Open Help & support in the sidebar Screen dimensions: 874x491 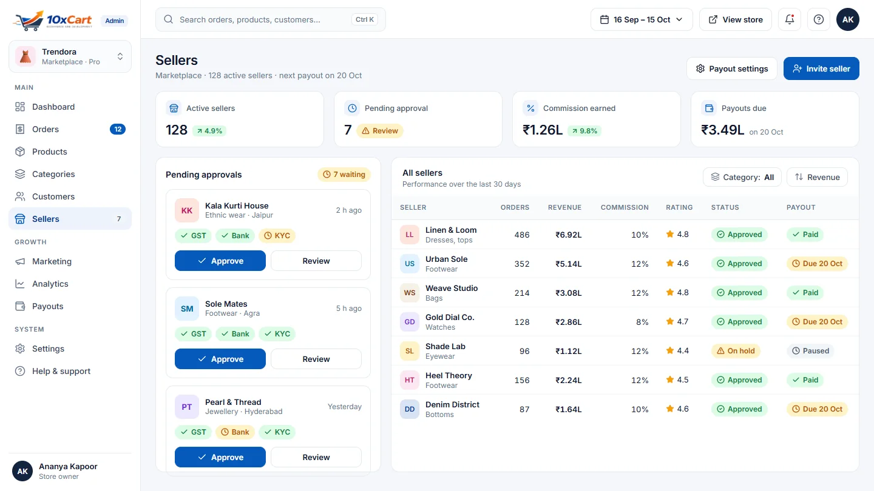[x=70, y=371]
